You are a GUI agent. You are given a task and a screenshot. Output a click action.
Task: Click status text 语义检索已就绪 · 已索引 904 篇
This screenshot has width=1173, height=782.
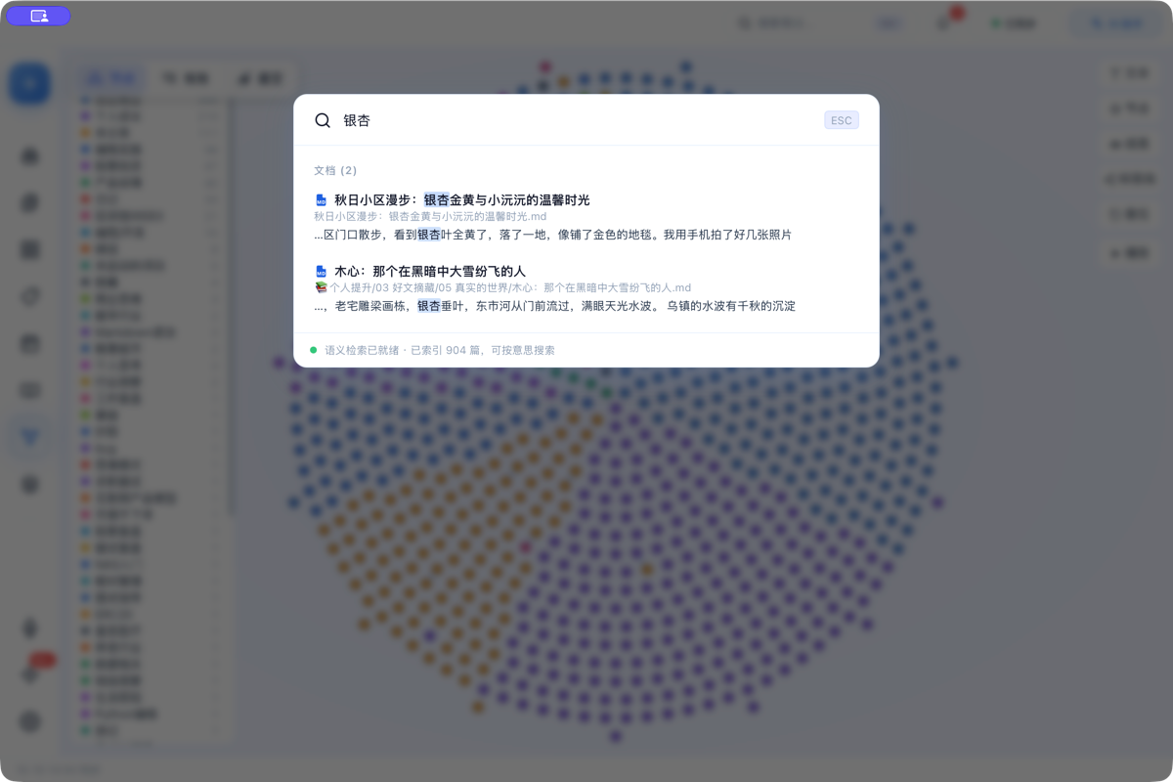click(x=440, y=350)
